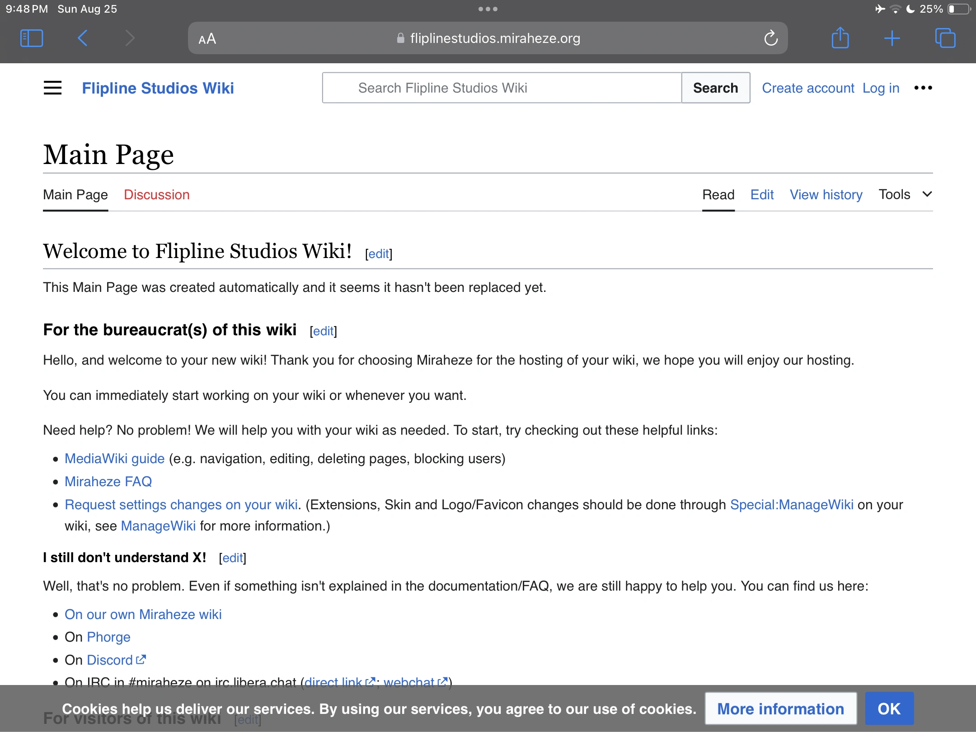The image size is (976, 732).
Task: Show the tab overview
Action: [945, 38]
